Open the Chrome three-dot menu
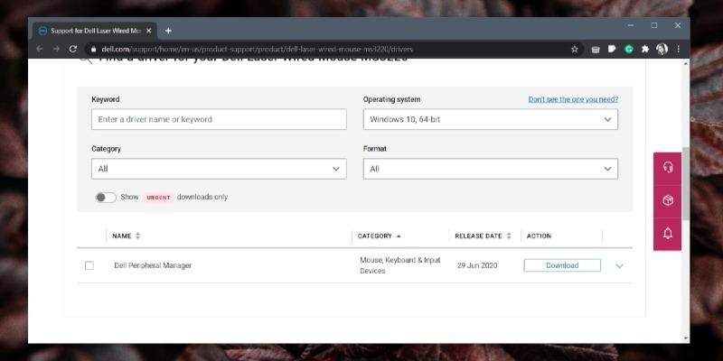This screenshot has width=723, height=361. tap(679, 50)
